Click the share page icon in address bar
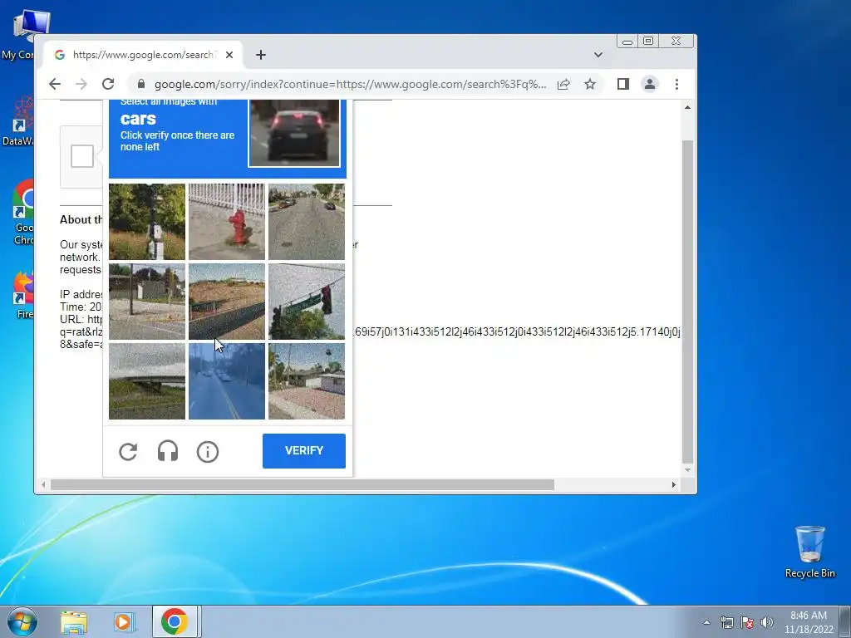The width and height of the screenshot is (851, 638). [x=563, y=84]
